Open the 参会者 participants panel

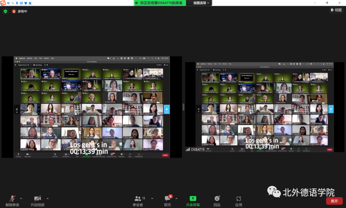point(138,201)
